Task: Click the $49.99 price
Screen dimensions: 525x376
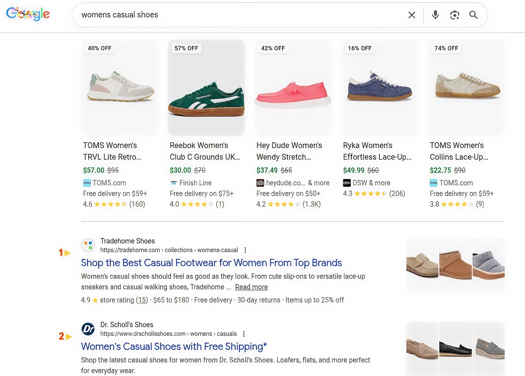Action: (354, 170)
